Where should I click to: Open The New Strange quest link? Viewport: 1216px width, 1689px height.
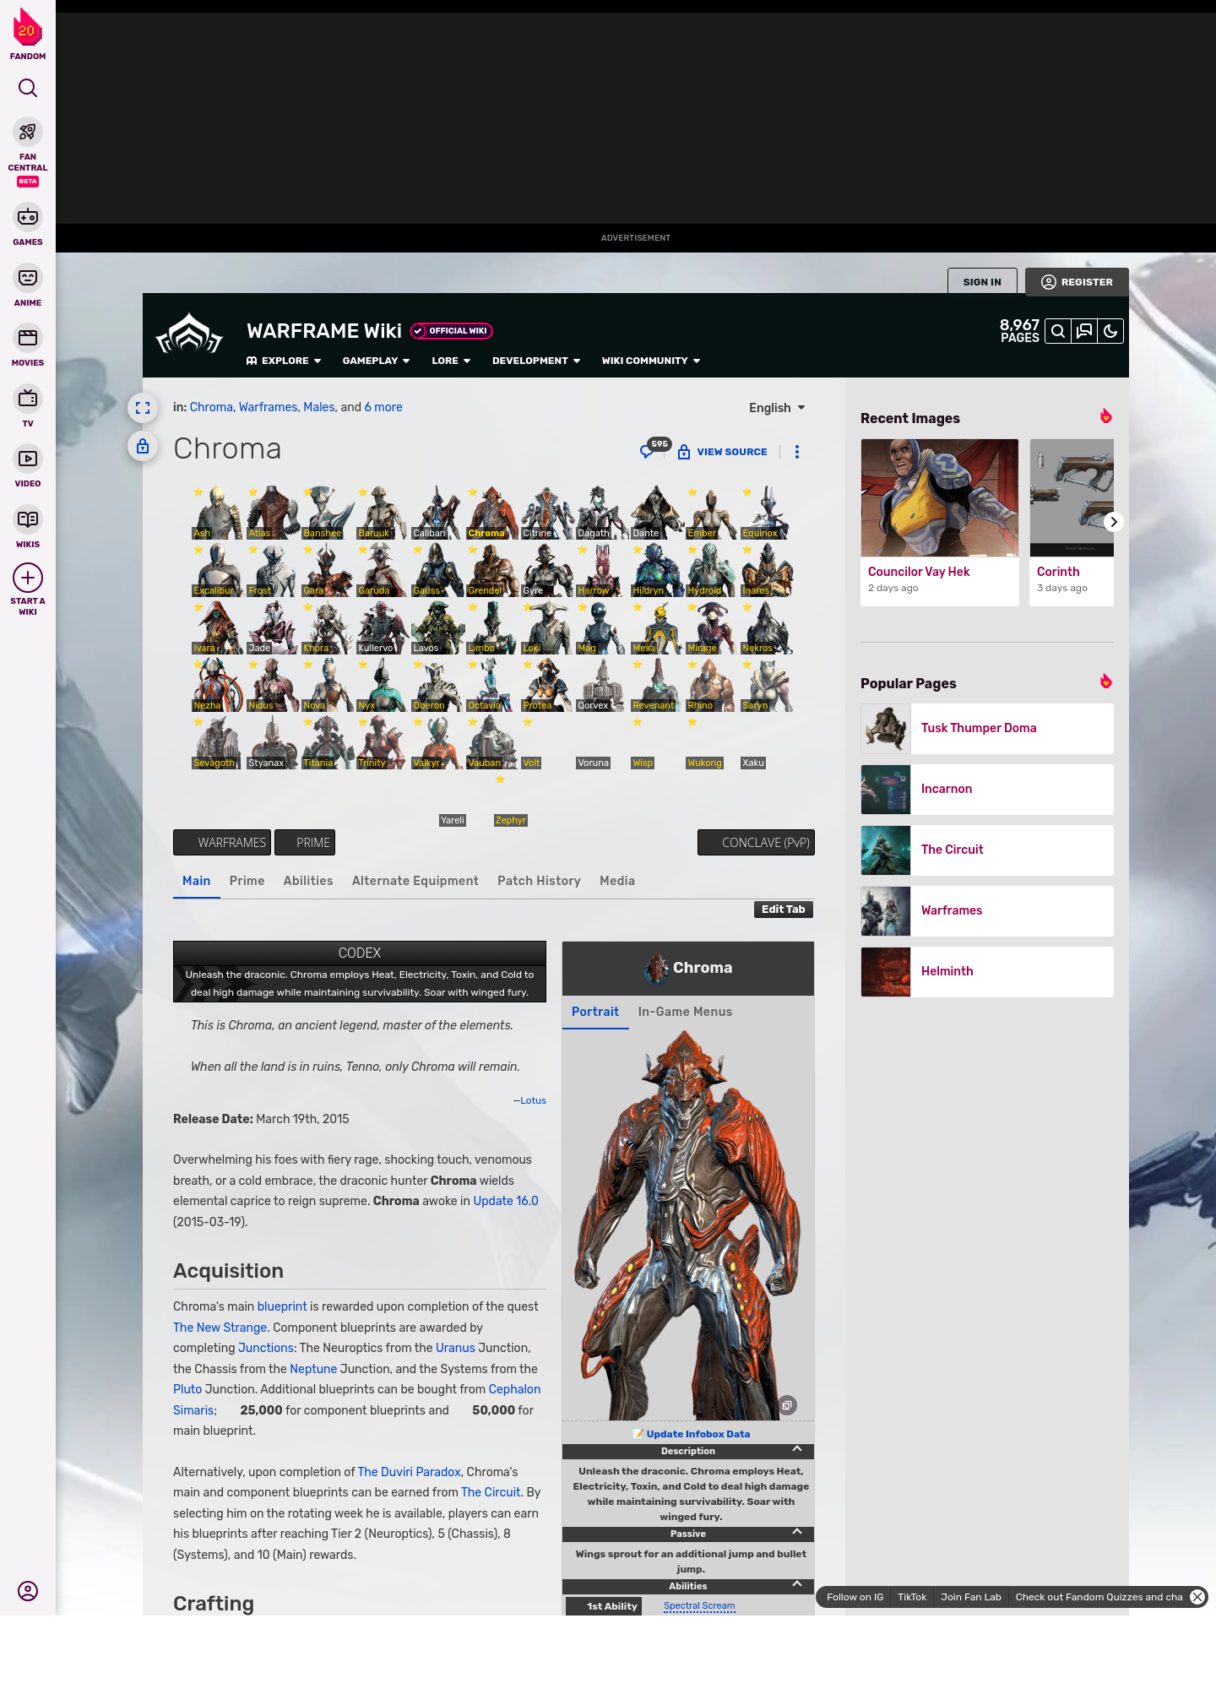[220, 1328]
